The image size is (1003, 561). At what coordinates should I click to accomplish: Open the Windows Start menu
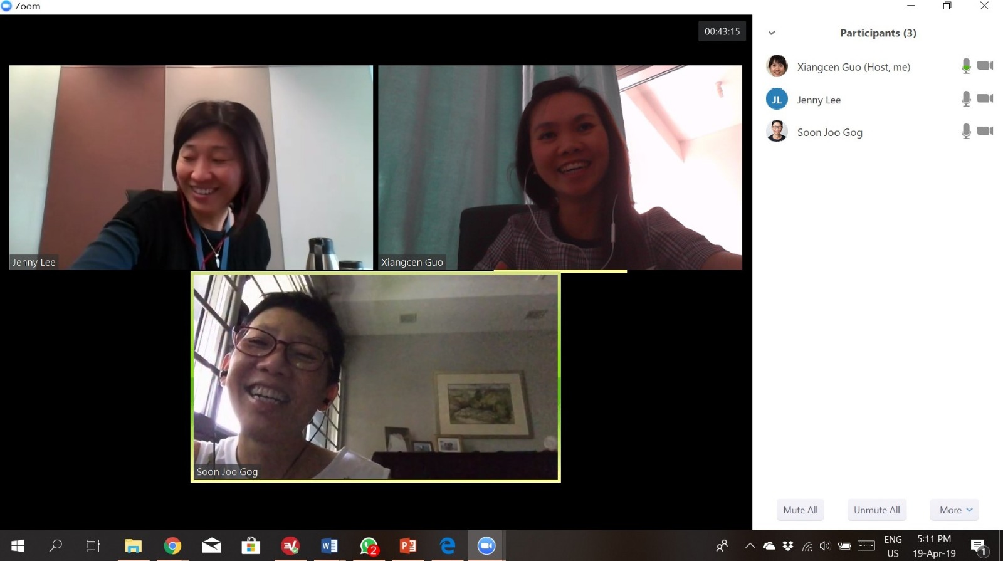tap(18, 546)
